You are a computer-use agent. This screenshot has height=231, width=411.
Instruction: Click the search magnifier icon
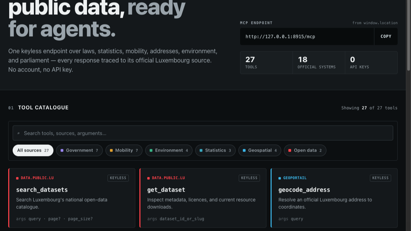(18, 133)
